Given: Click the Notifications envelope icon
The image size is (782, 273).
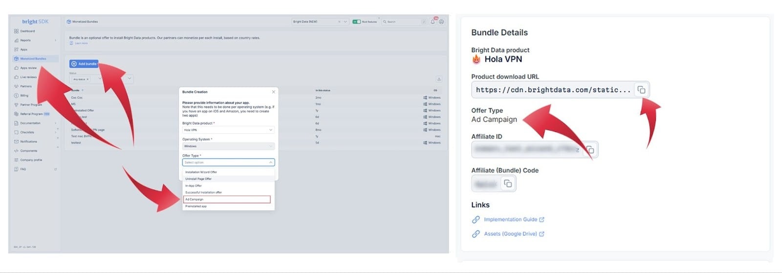Looking at the screenshot, I should [x=16, y=141].
